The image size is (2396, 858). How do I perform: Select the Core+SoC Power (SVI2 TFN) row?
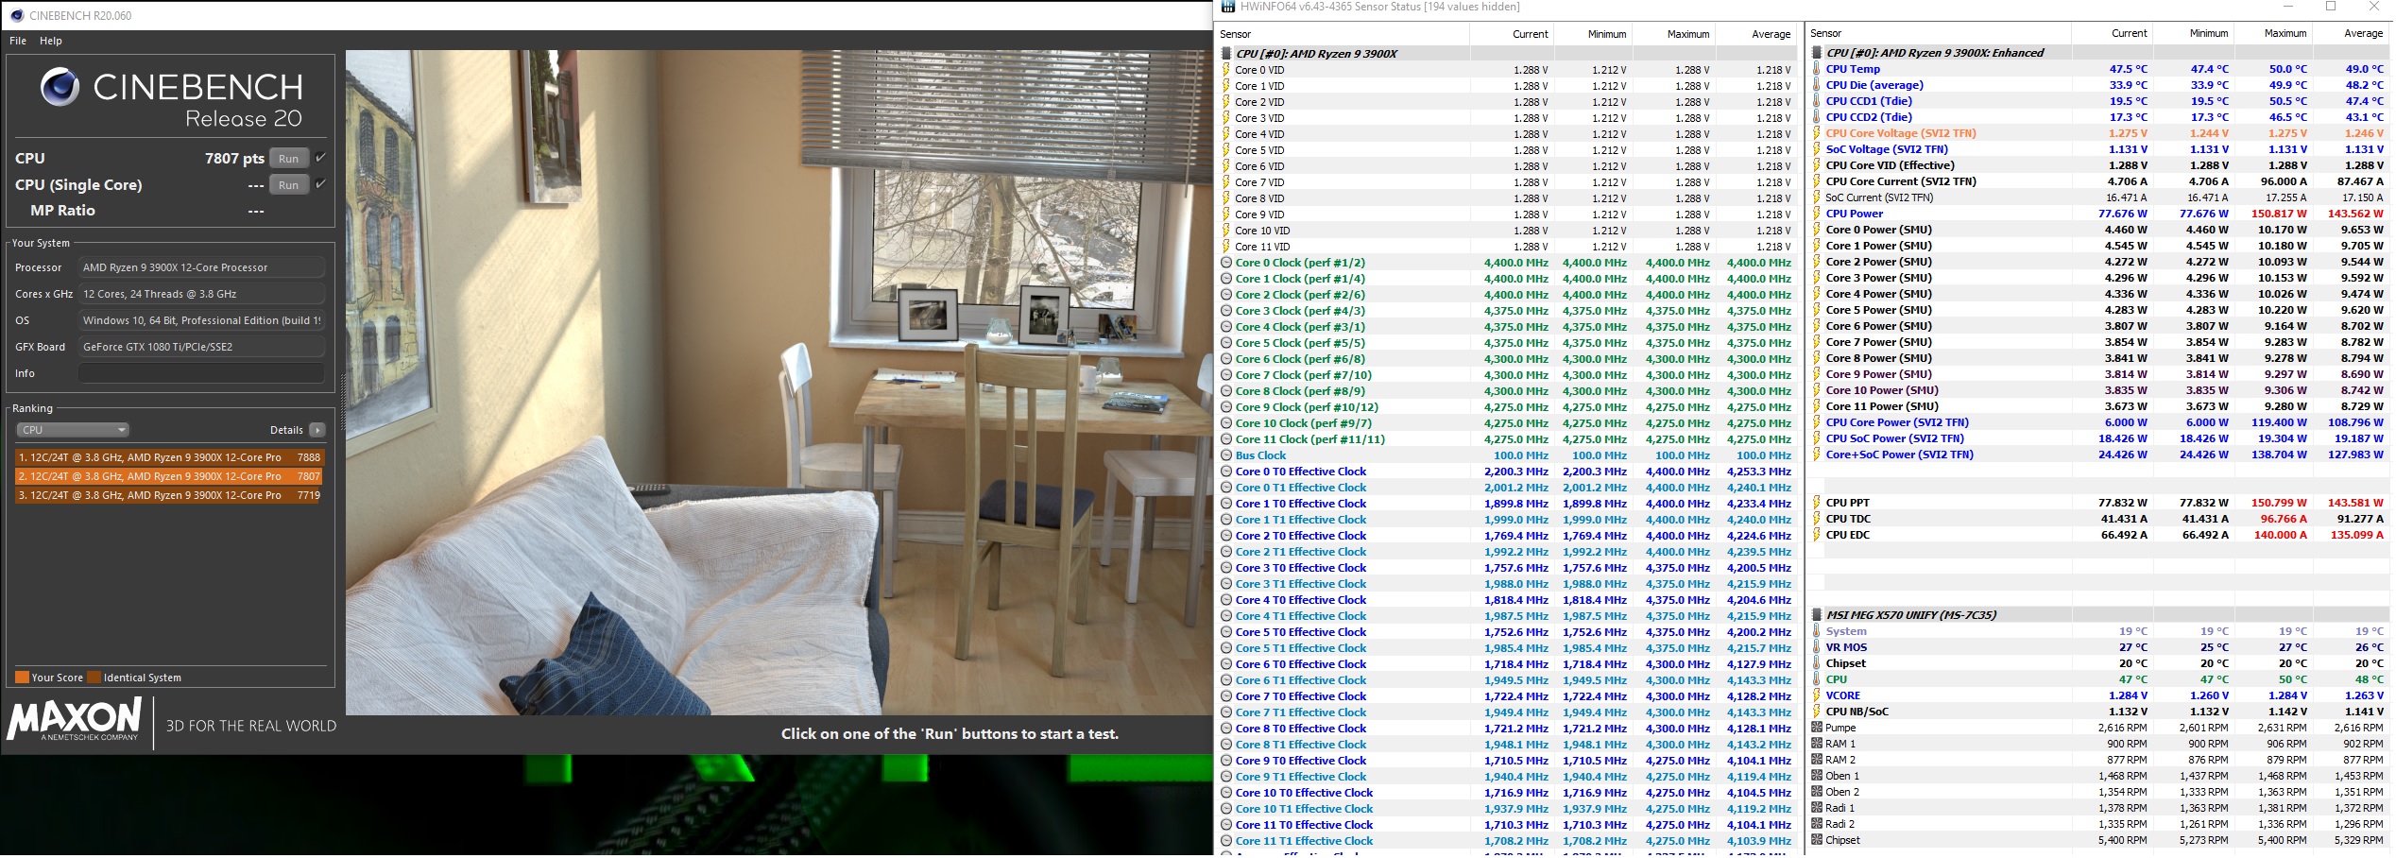[2098, 455]
